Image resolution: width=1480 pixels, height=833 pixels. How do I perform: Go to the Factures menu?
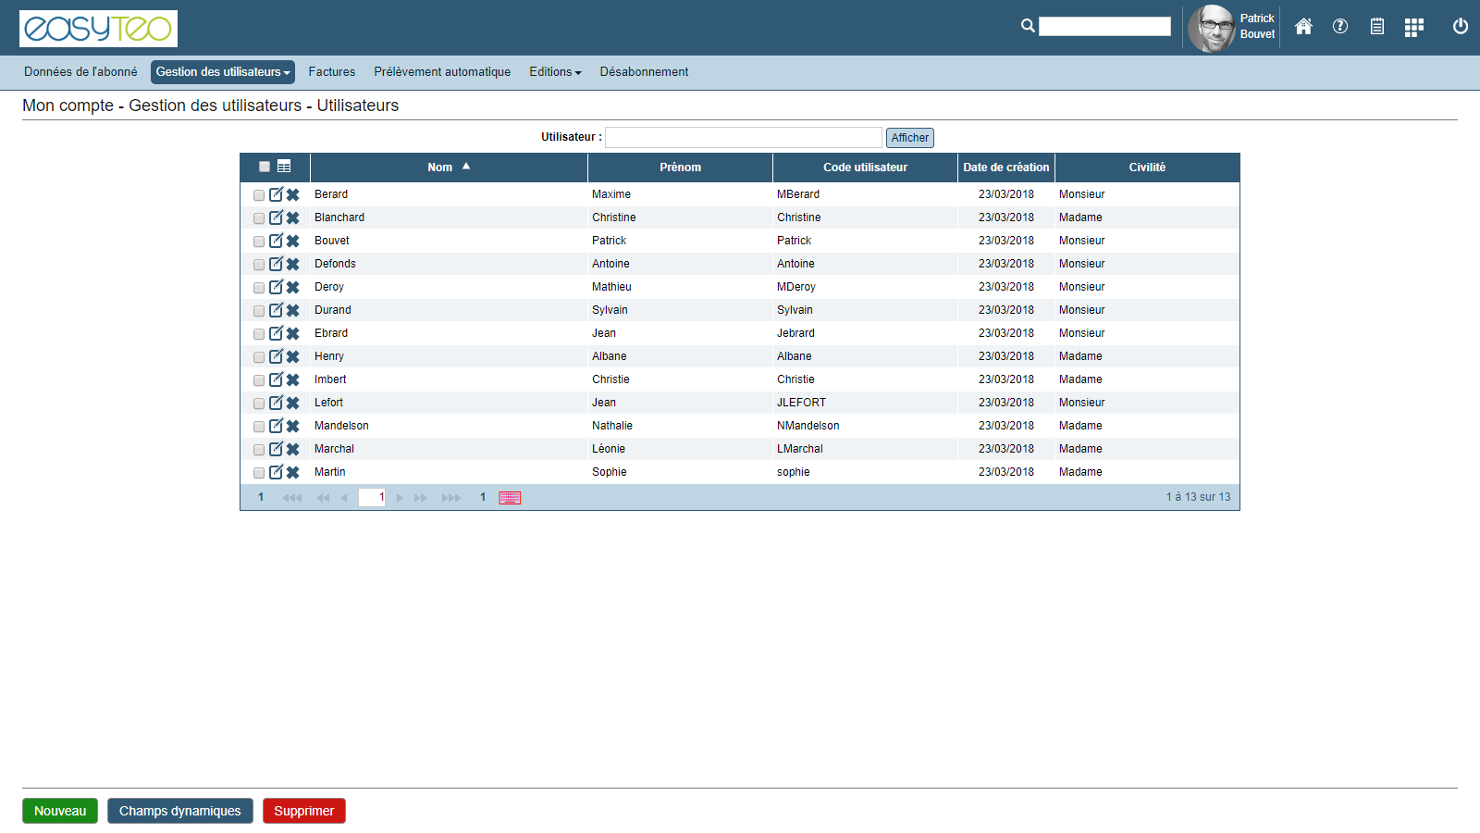(332, 72)
